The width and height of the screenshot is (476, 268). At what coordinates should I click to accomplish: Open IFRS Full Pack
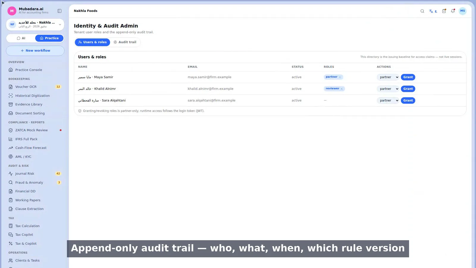point(35,139)
